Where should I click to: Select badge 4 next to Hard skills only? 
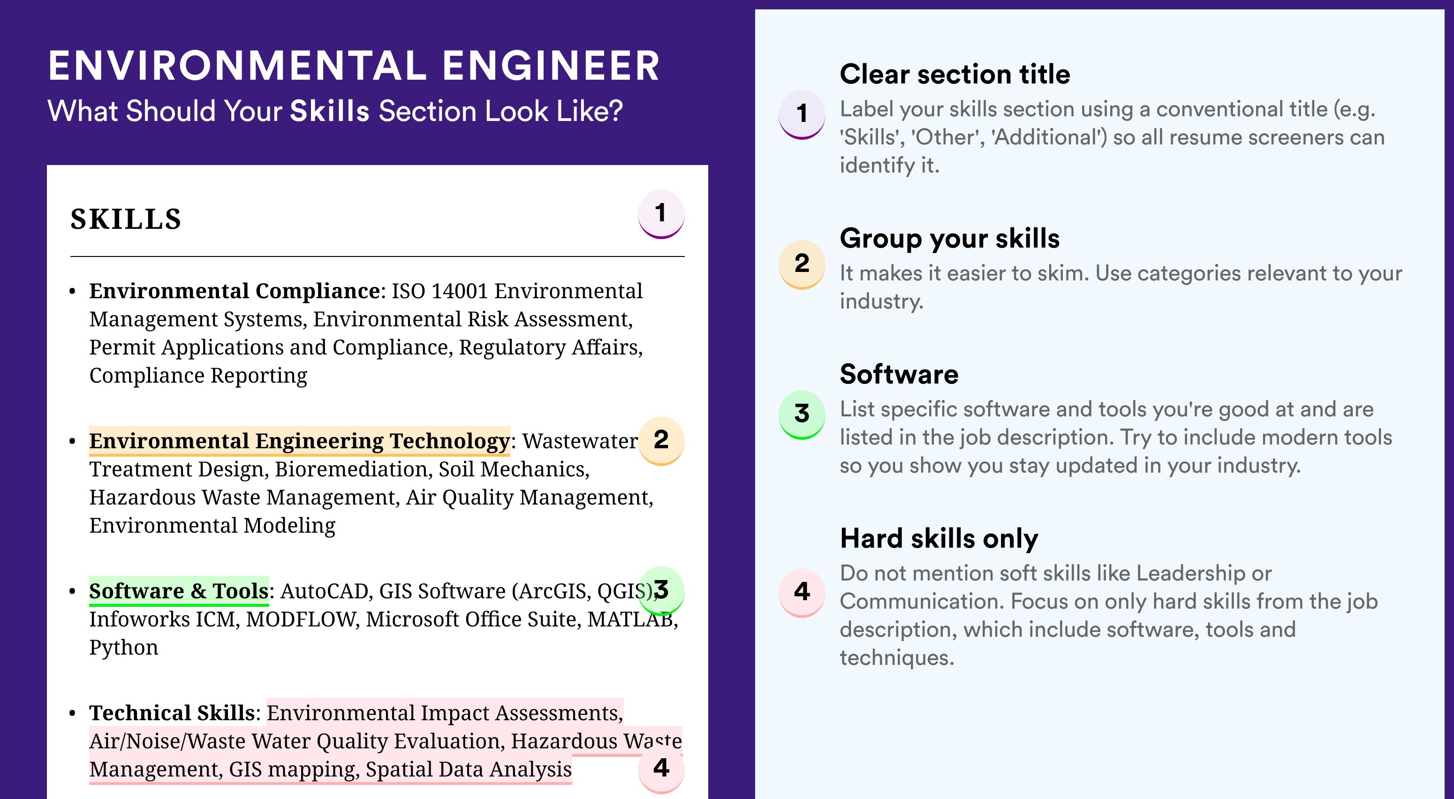click(802, 592)
